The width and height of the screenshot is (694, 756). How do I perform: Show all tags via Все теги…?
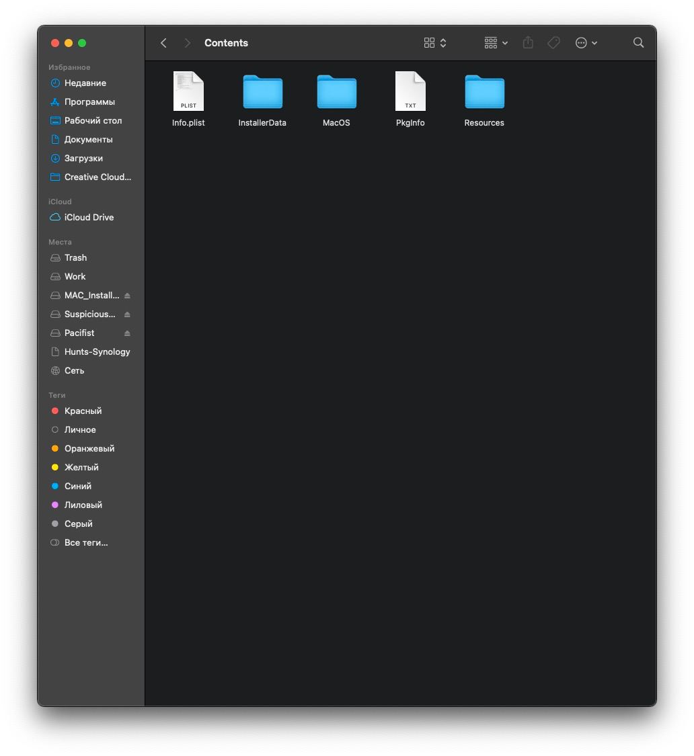point(91,542)
